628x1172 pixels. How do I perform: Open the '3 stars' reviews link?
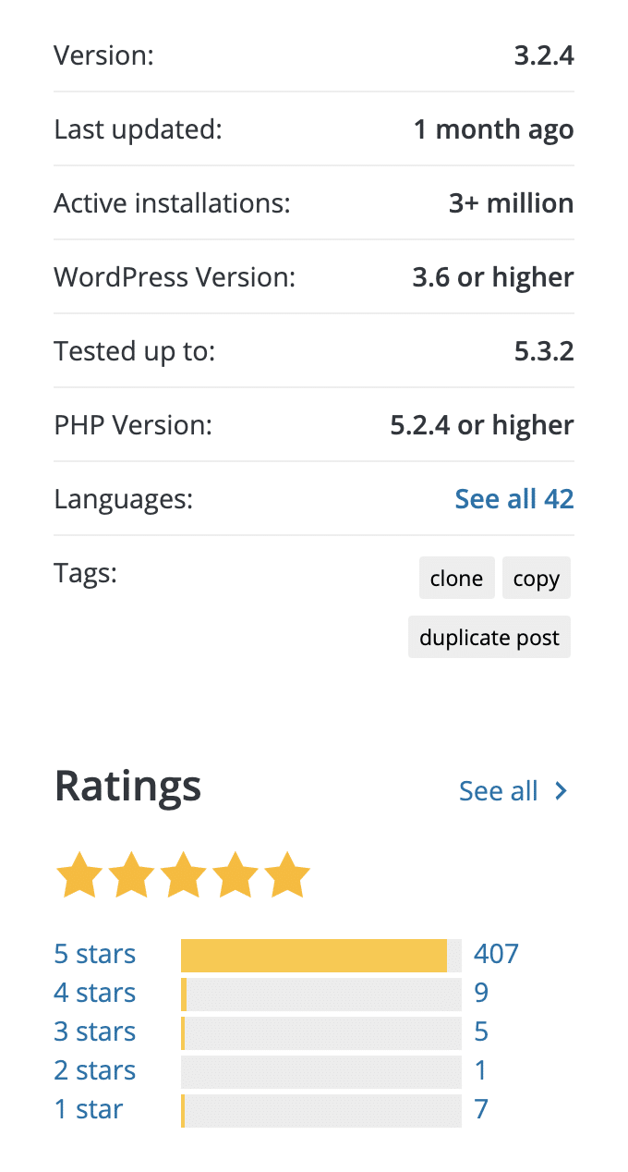(x=95, y=1032)
